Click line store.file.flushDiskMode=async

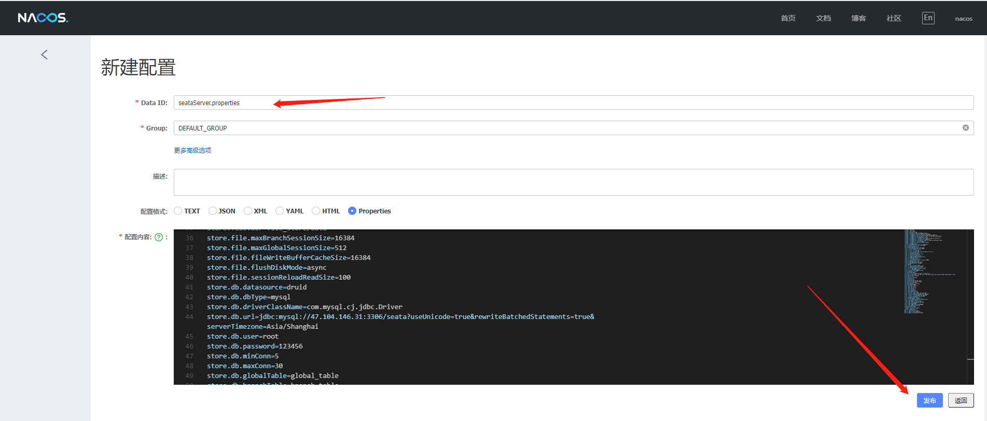tap(267, 268)
